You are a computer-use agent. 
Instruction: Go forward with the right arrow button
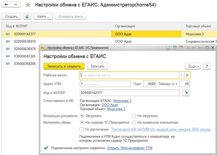pos(16,5)
